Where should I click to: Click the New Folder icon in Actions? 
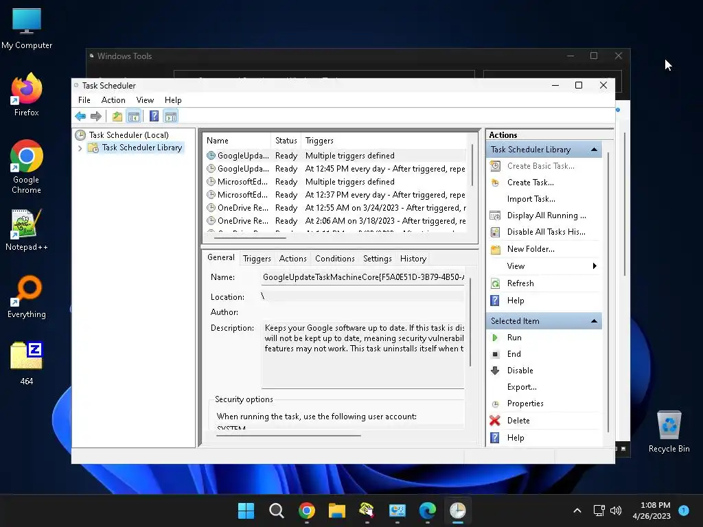[x=496, y=249]
